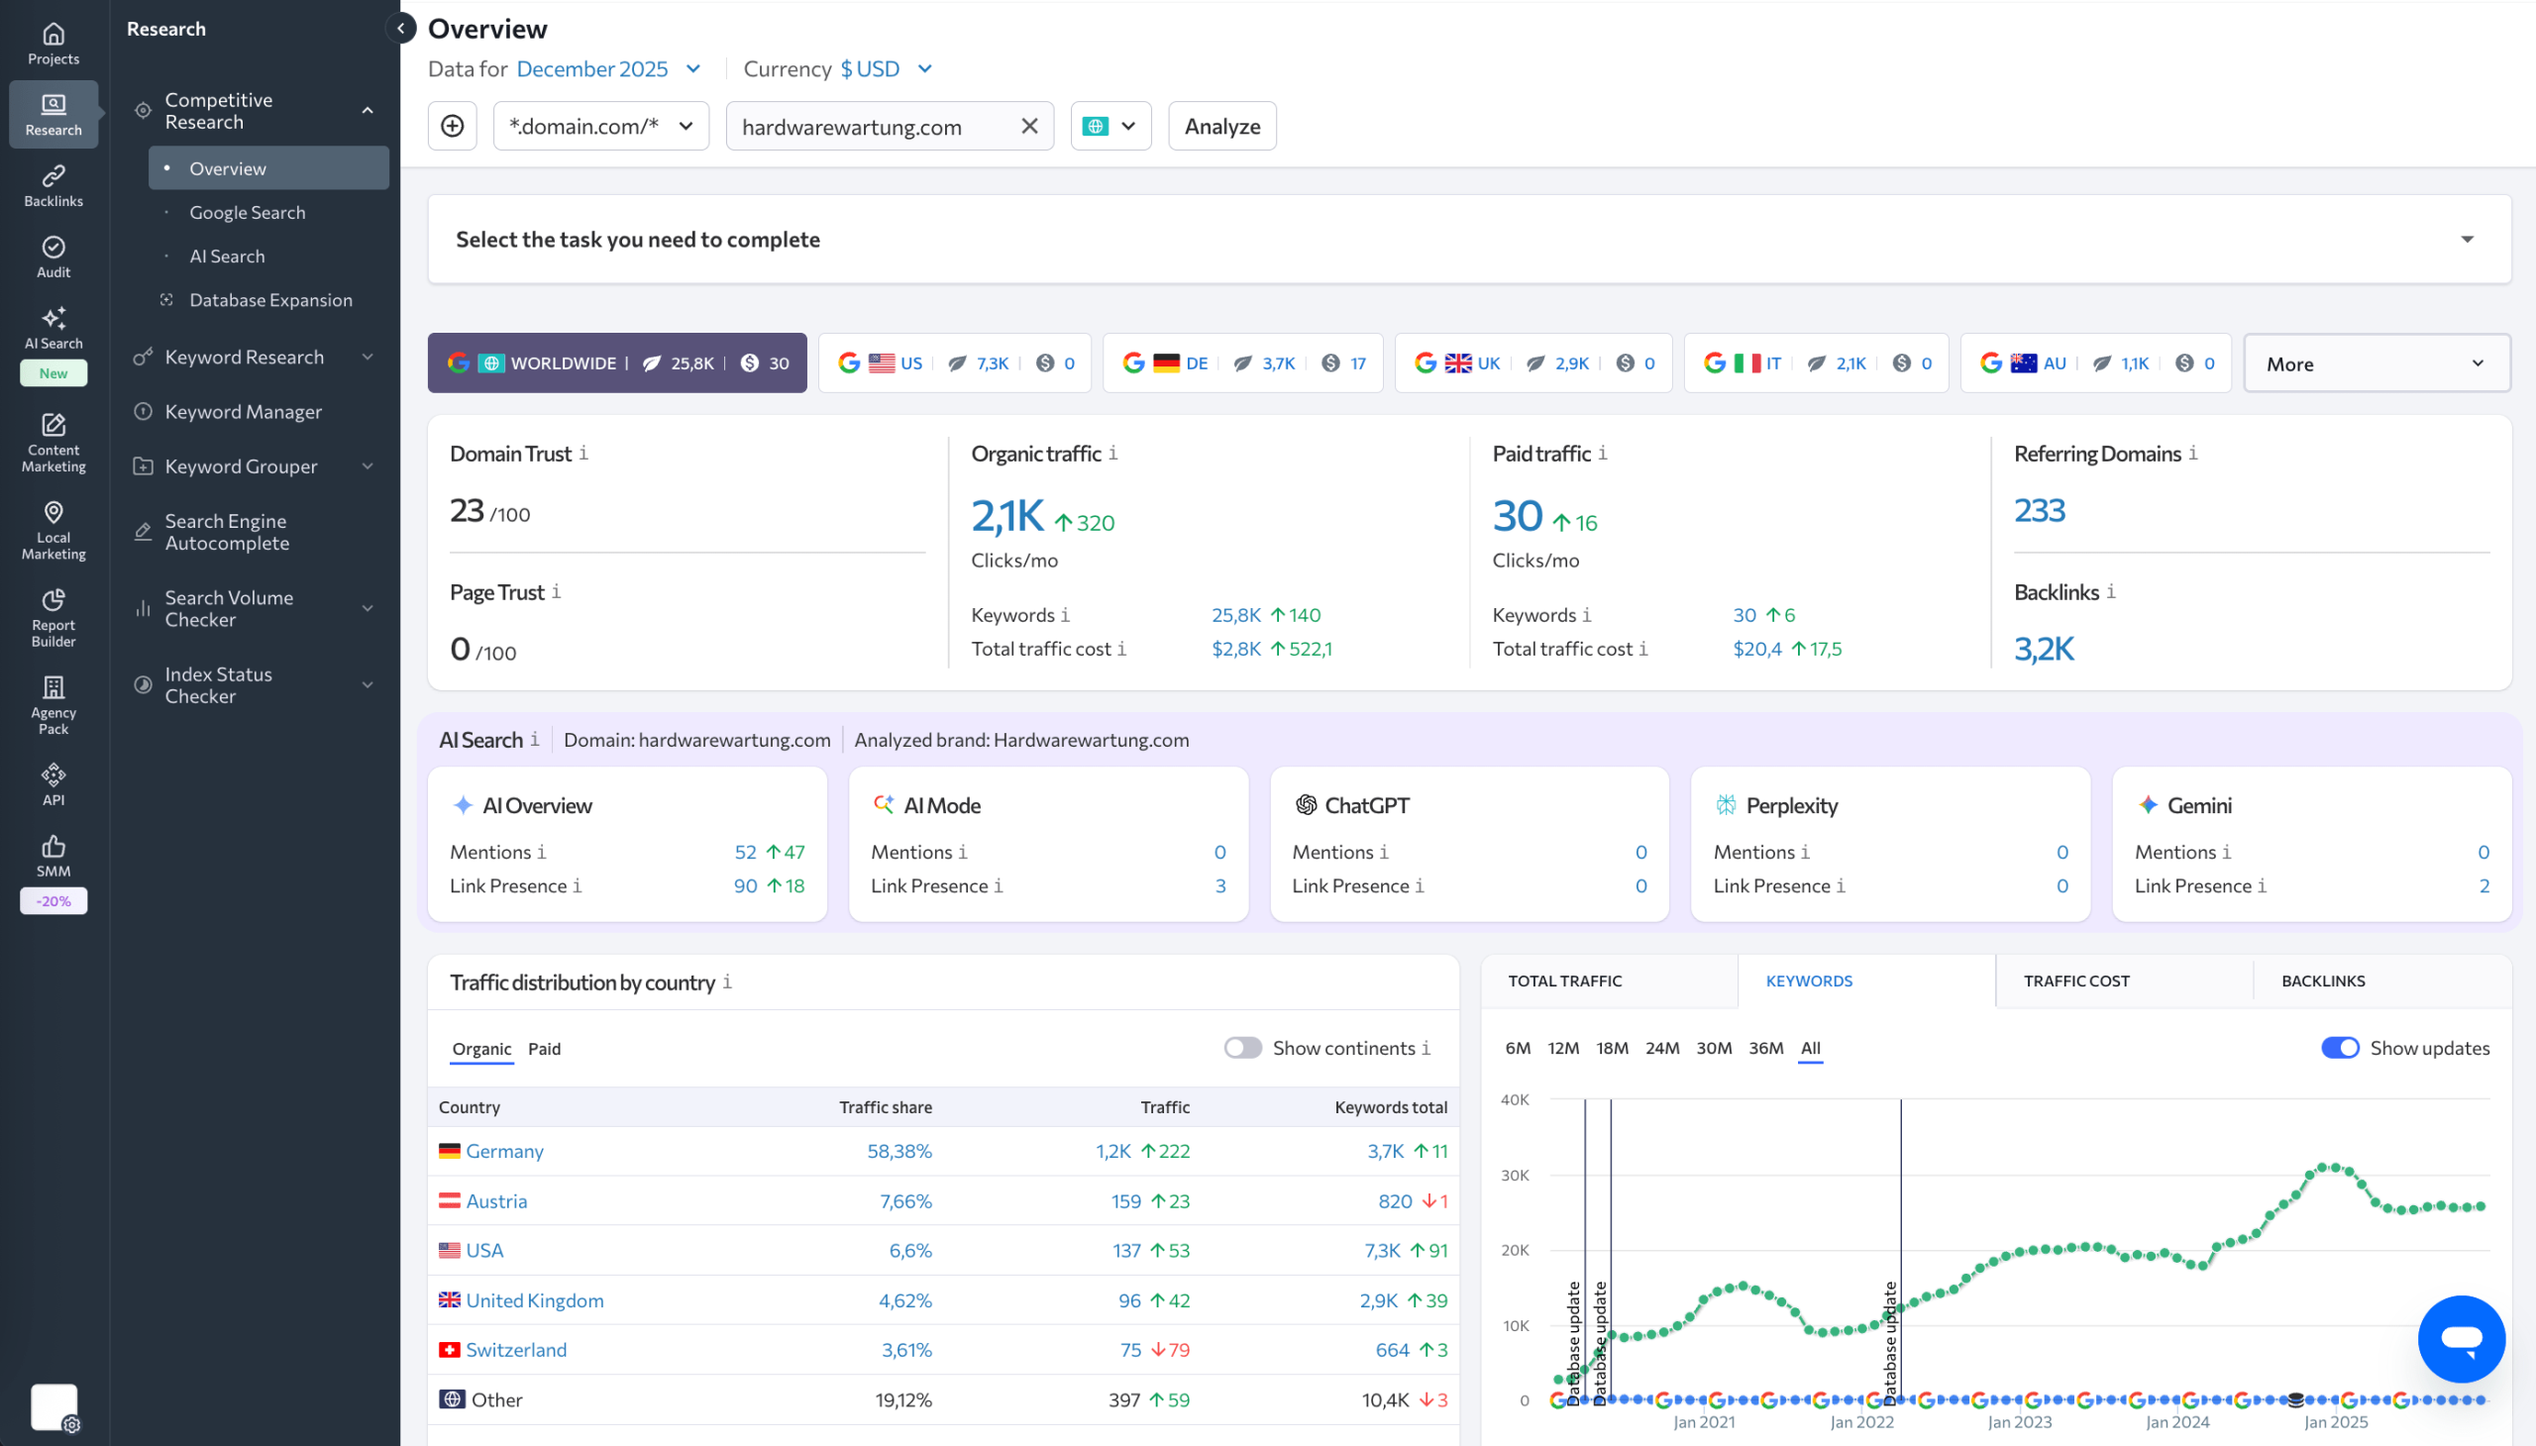The width and height of the screenshot is (2536, 1446).
Task: Turn off the Show updates toggle
Action: pos(2339,1048)
